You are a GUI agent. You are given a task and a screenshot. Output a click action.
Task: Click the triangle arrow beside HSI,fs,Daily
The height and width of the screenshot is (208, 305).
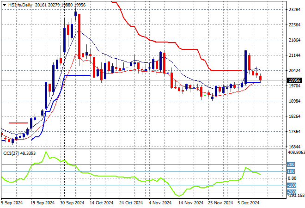[4, 5]
